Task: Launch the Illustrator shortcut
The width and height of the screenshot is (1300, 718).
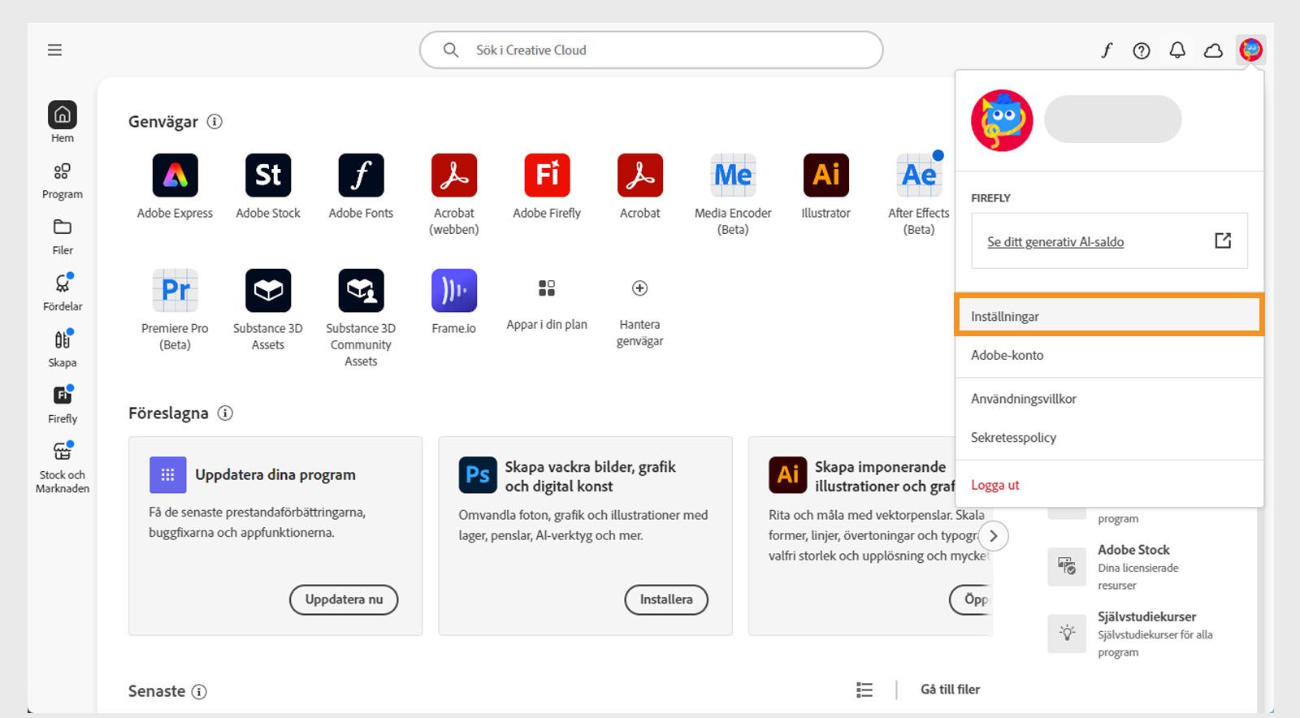Action: pos(825,187)
